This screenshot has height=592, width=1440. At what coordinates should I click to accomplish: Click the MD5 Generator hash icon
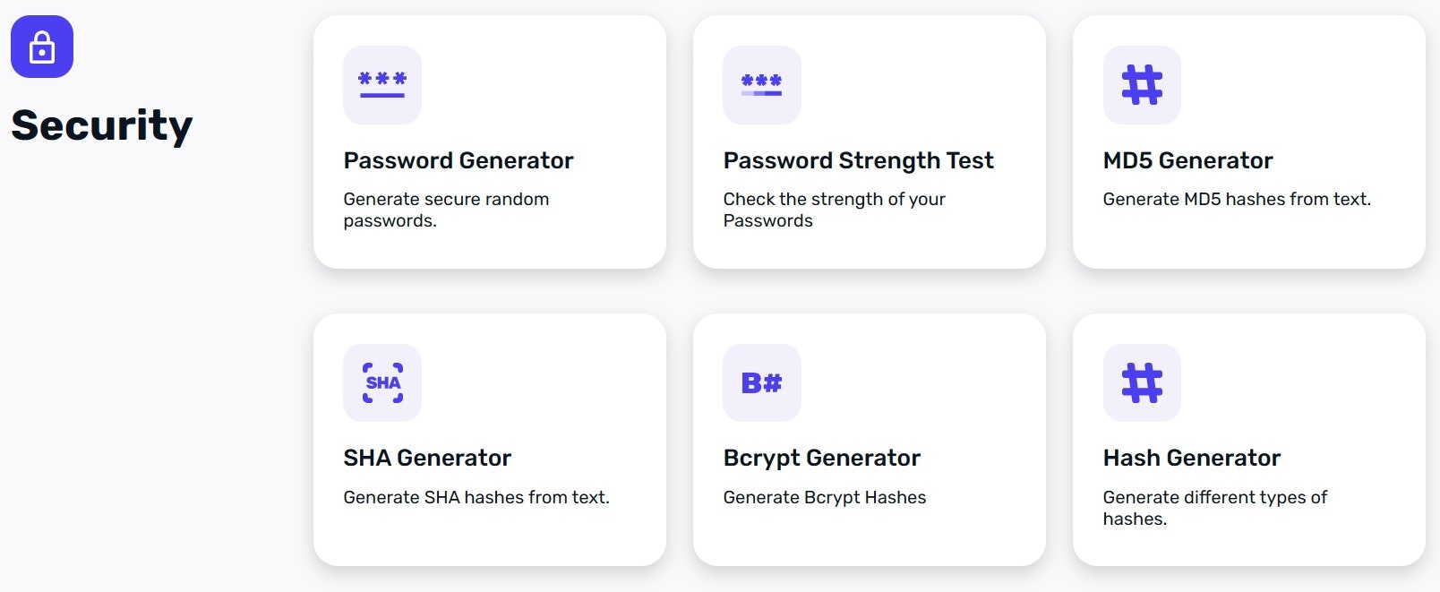(x=1142, y=85)
